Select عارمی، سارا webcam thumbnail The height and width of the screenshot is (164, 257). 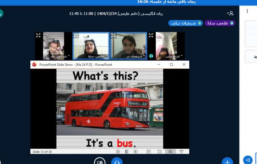91,46
